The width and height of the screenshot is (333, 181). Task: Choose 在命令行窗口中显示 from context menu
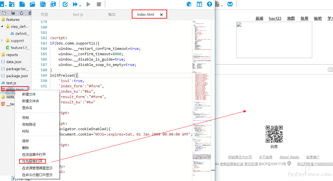tap(37, 175)
